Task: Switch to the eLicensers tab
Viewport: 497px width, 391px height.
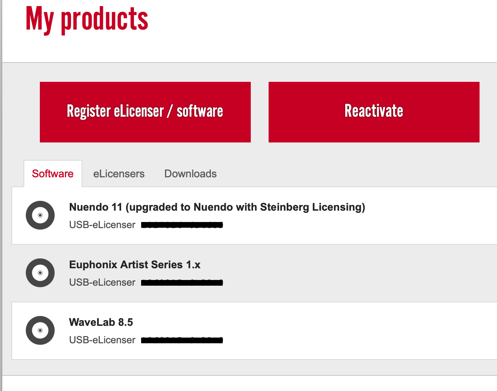Action: pos(119,174)
